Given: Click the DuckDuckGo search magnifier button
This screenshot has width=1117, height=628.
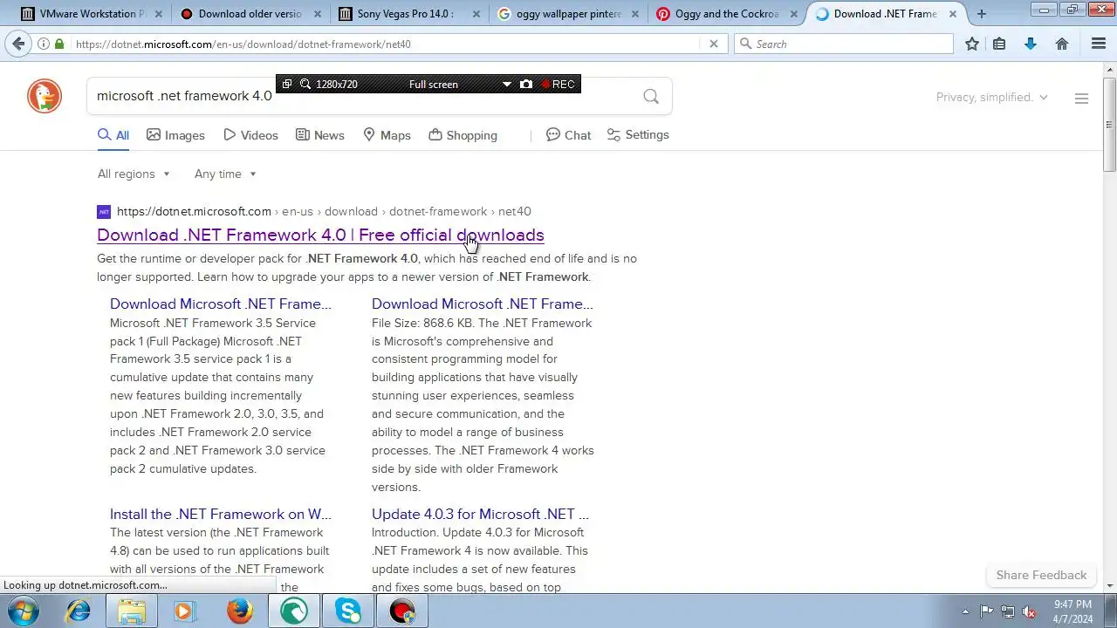Looking at the screenshot, I should point(651,96).
